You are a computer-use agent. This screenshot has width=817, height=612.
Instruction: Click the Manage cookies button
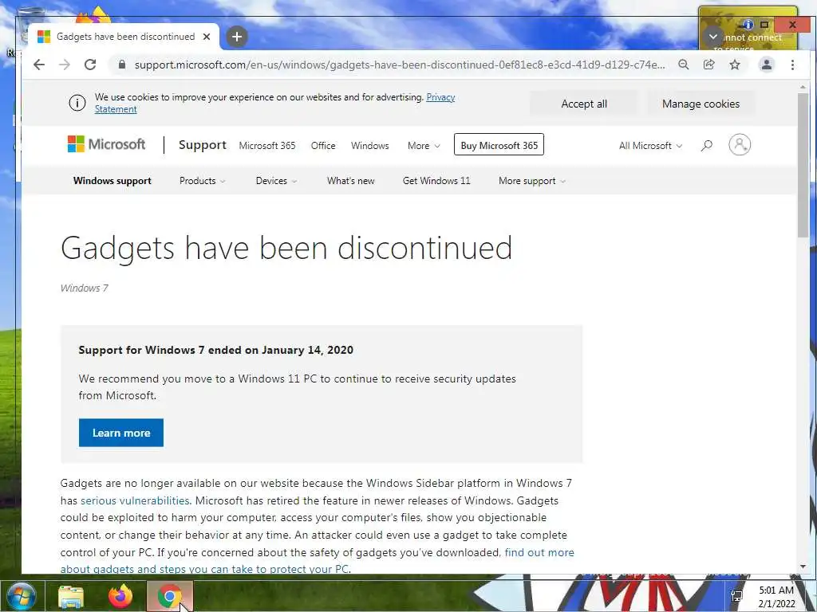point(701,104)
